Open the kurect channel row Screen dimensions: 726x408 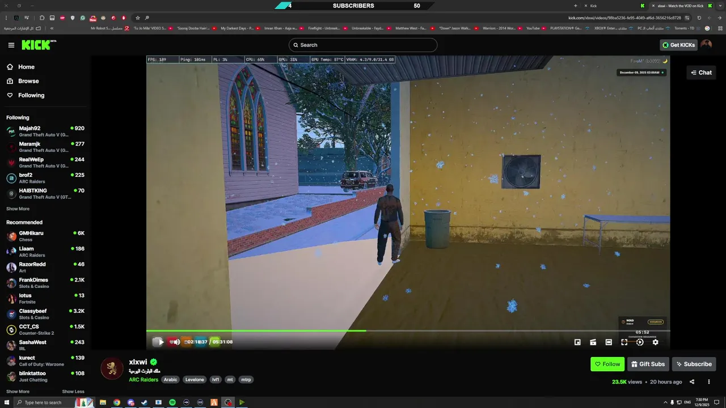coord(45,361)
